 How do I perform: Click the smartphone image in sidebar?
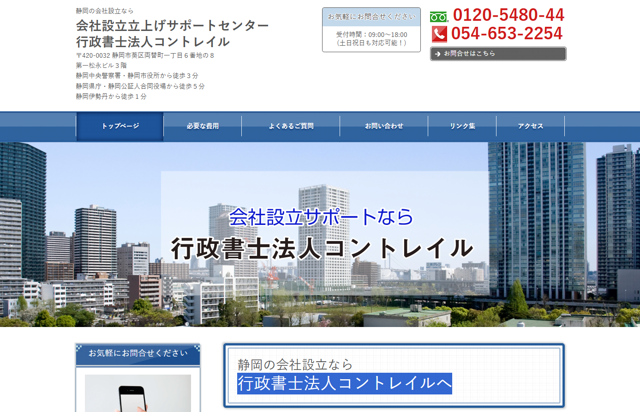pos(138,393)
